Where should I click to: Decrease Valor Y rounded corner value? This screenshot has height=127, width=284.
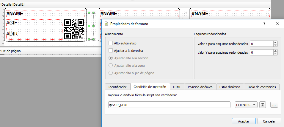275,54
